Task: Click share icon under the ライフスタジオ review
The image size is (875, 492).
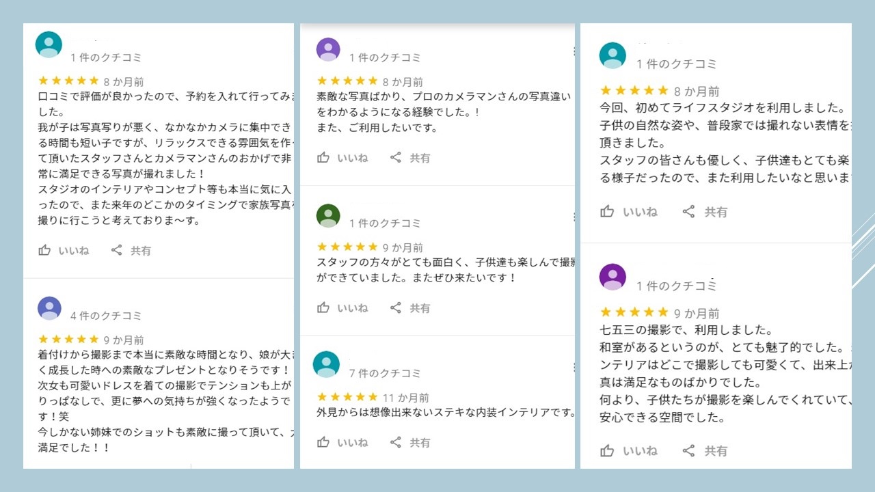Action: tap(688, 212)
